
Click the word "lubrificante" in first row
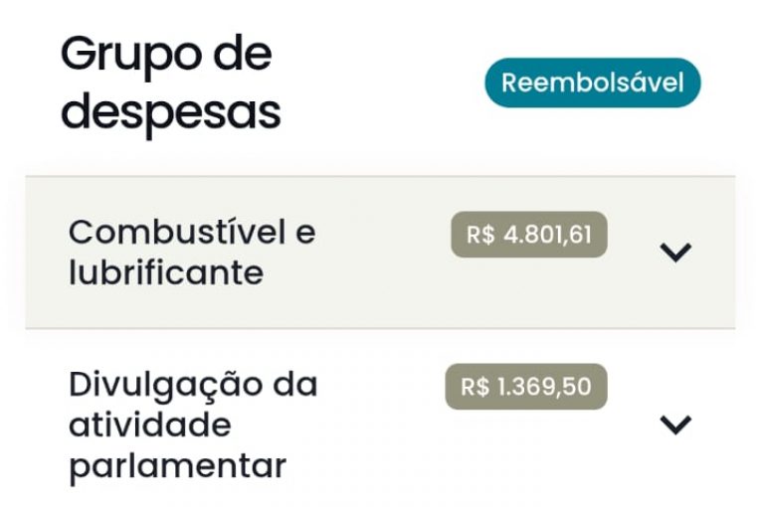pos(165,273)
